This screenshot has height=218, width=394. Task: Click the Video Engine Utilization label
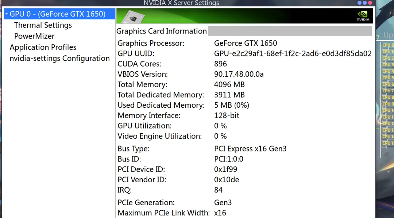click(159, 136)
